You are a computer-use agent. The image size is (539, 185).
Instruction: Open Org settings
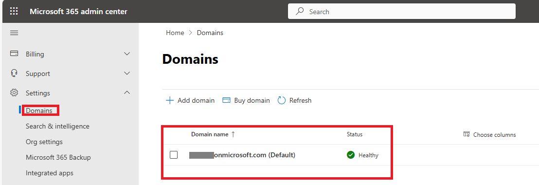[x=44, y=142]
